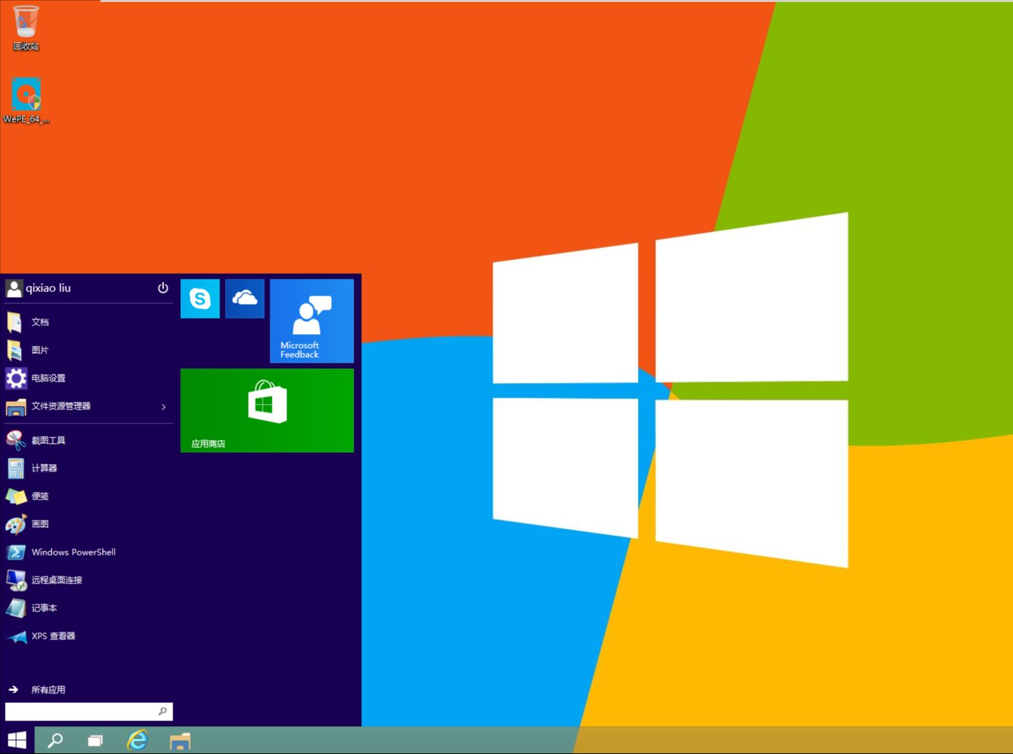The height and width of the screenshot is (754, 1013).
Task: Open taskbar Search magnifier
Action: pos(54,740)
